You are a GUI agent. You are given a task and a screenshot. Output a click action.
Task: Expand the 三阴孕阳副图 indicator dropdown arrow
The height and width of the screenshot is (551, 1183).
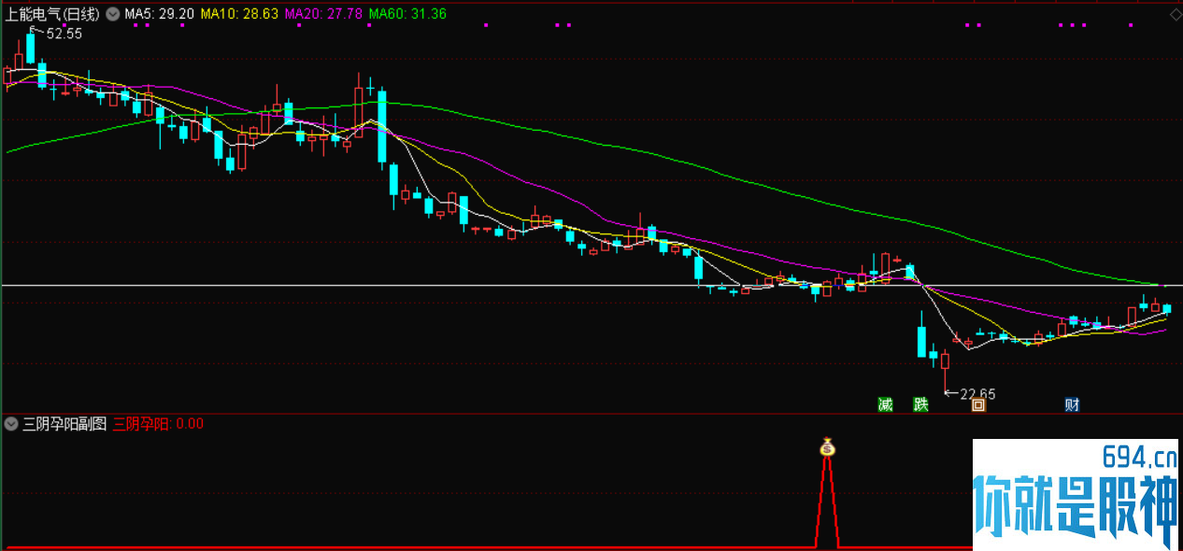pos(11,423)
